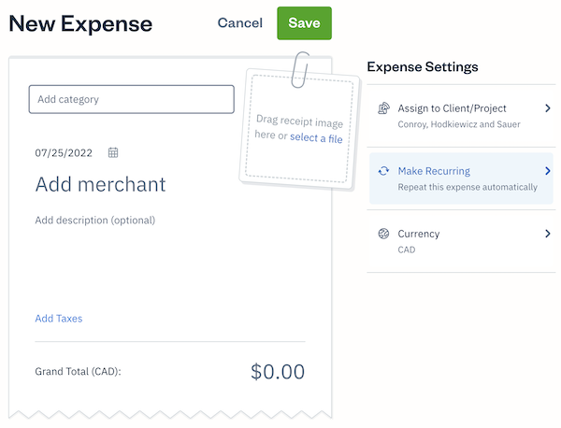The height and width of the screenshot is (428, 561).
Task: Save the new expense
Action: click(x=304, y=23)
